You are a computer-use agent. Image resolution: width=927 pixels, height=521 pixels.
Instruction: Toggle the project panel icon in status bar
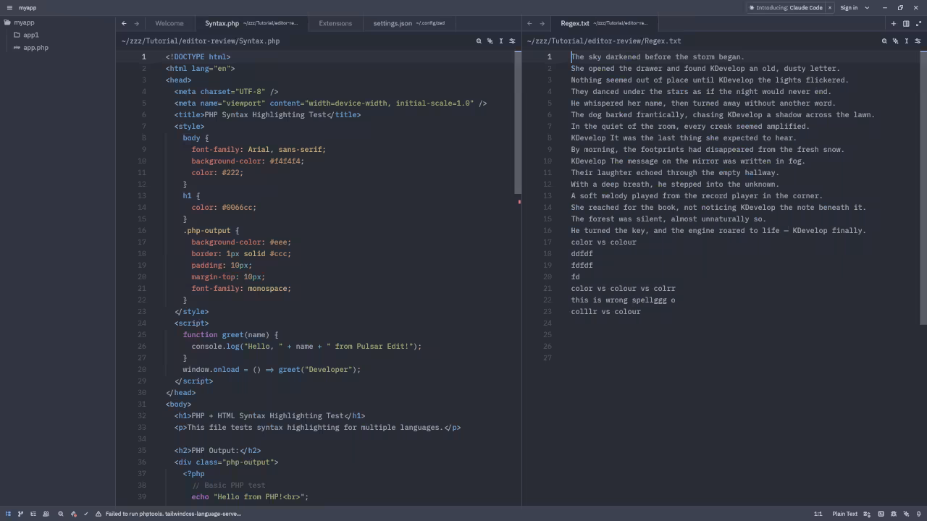(8, 514)
